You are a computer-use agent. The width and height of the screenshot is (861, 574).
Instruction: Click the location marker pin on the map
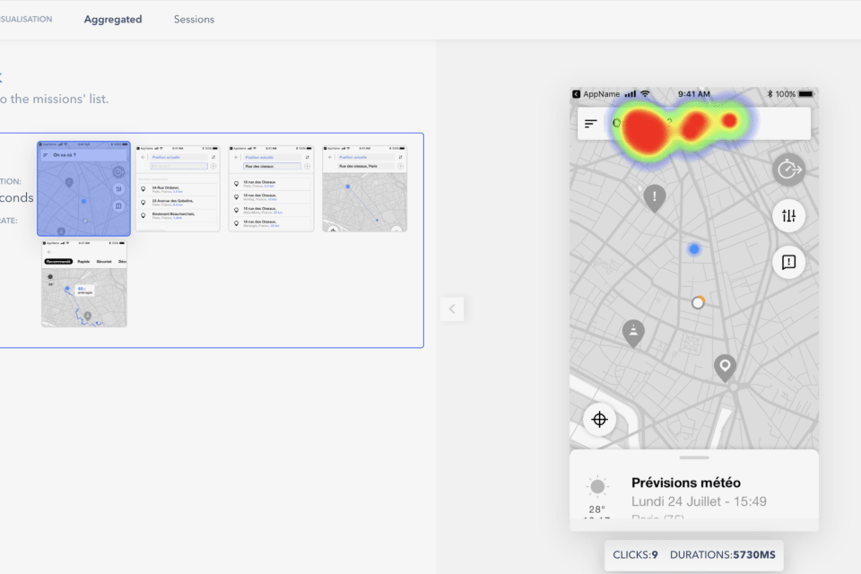(725, 366)
